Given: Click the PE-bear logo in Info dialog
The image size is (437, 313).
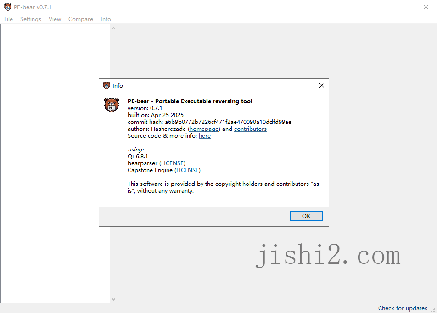Looking at the screenshot, I should click(x=112, y=105).
